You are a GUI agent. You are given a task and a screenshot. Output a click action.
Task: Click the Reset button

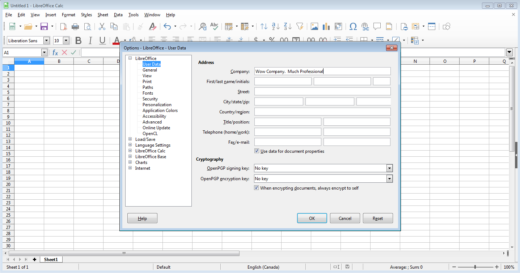378,218
